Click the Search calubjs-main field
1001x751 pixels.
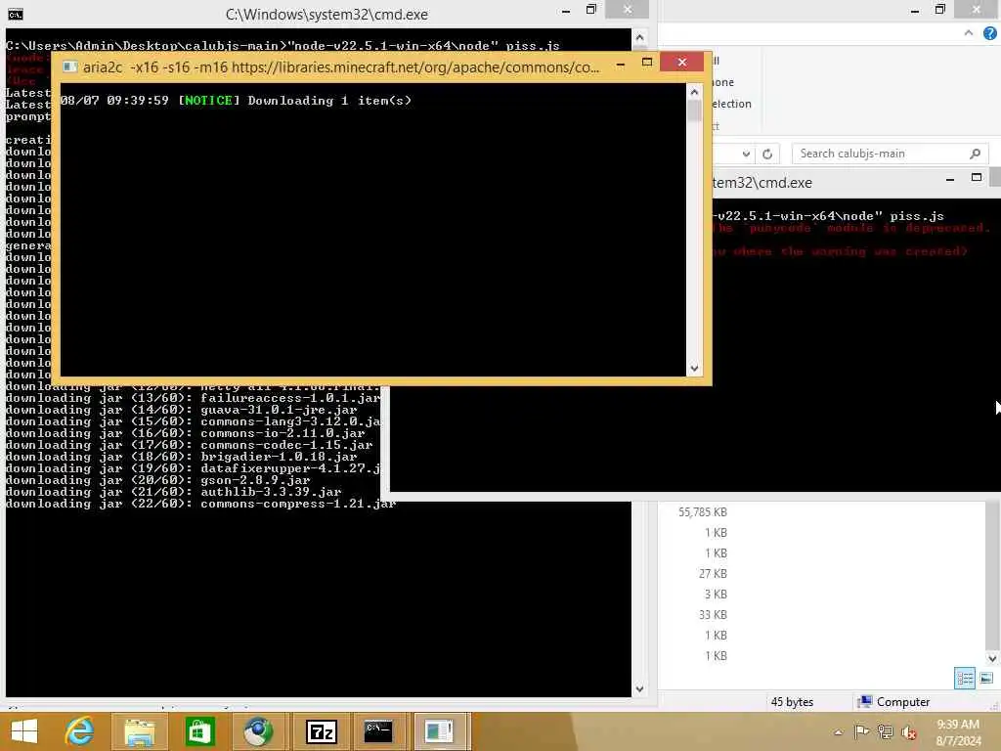[891, 154]
